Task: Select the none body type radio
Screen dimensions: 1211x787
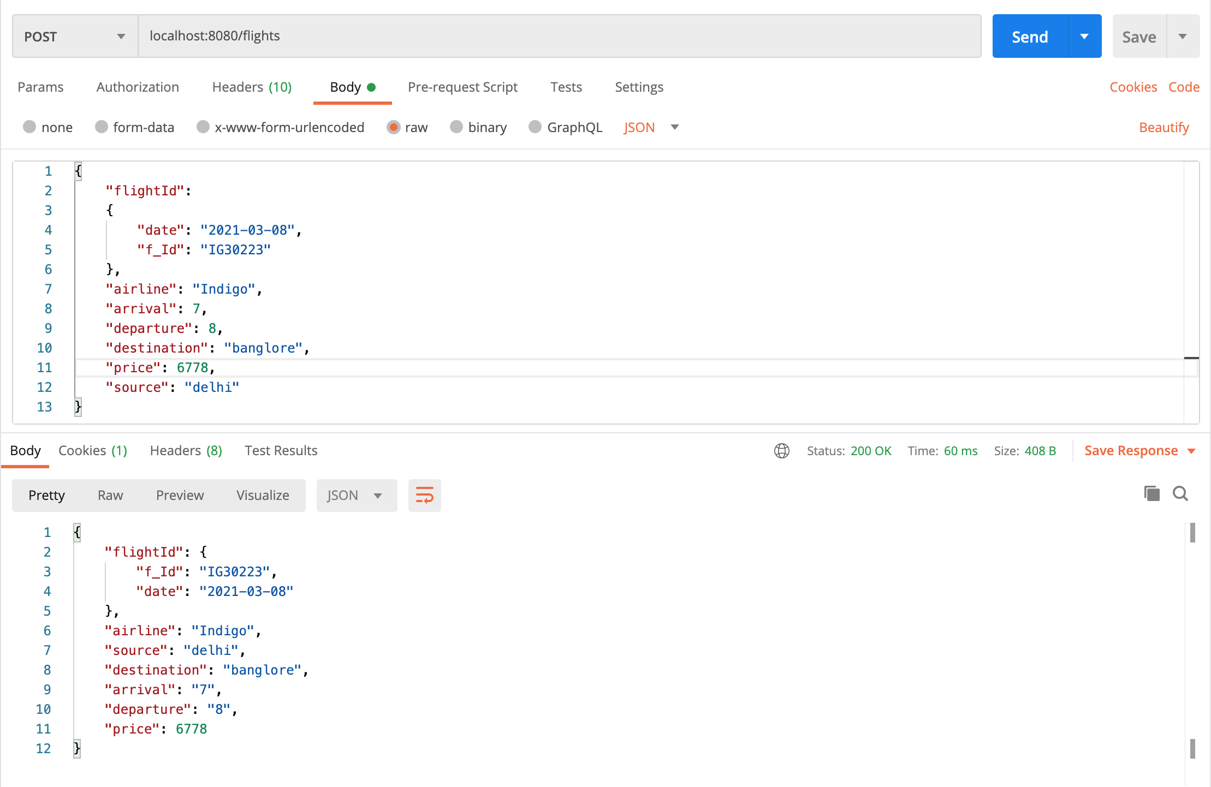Action: pos(29,127)
